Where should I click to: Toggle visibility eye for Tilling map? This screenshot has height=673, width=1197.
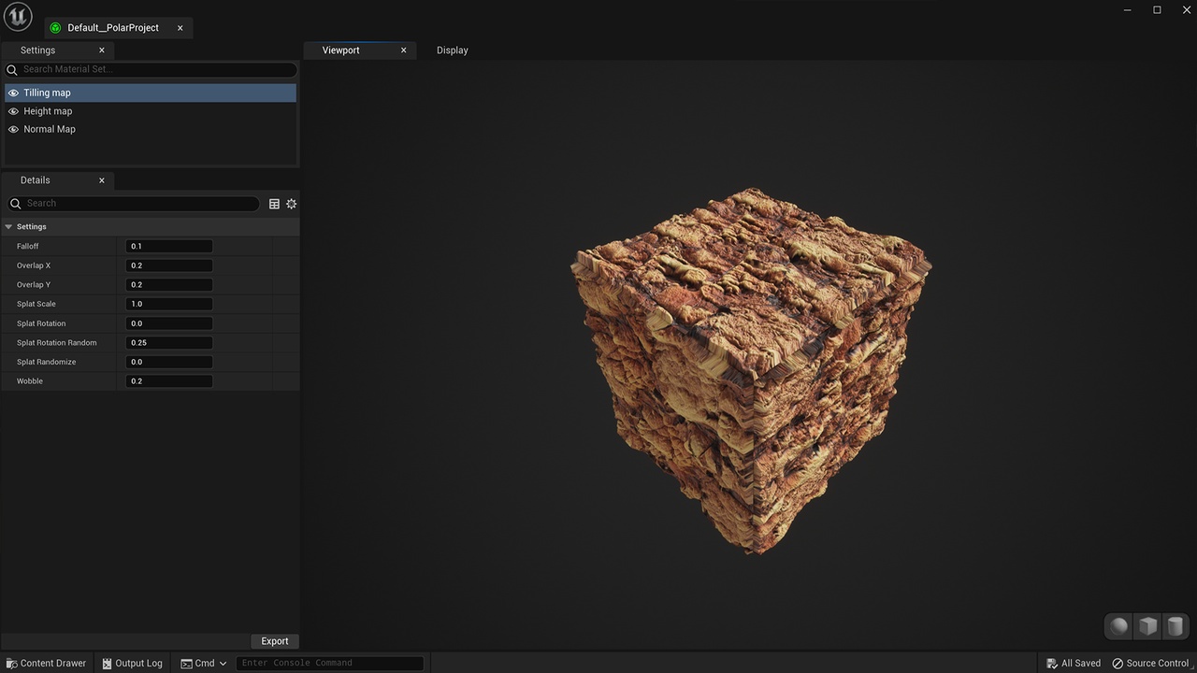13,93
